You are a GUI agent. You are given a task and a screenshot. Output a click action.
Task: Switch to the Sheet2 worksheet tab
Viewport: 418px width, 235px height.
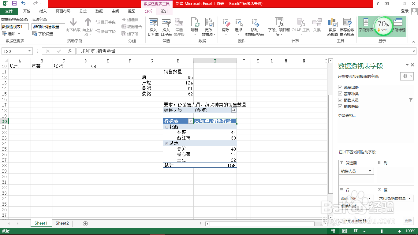[62, 223]
